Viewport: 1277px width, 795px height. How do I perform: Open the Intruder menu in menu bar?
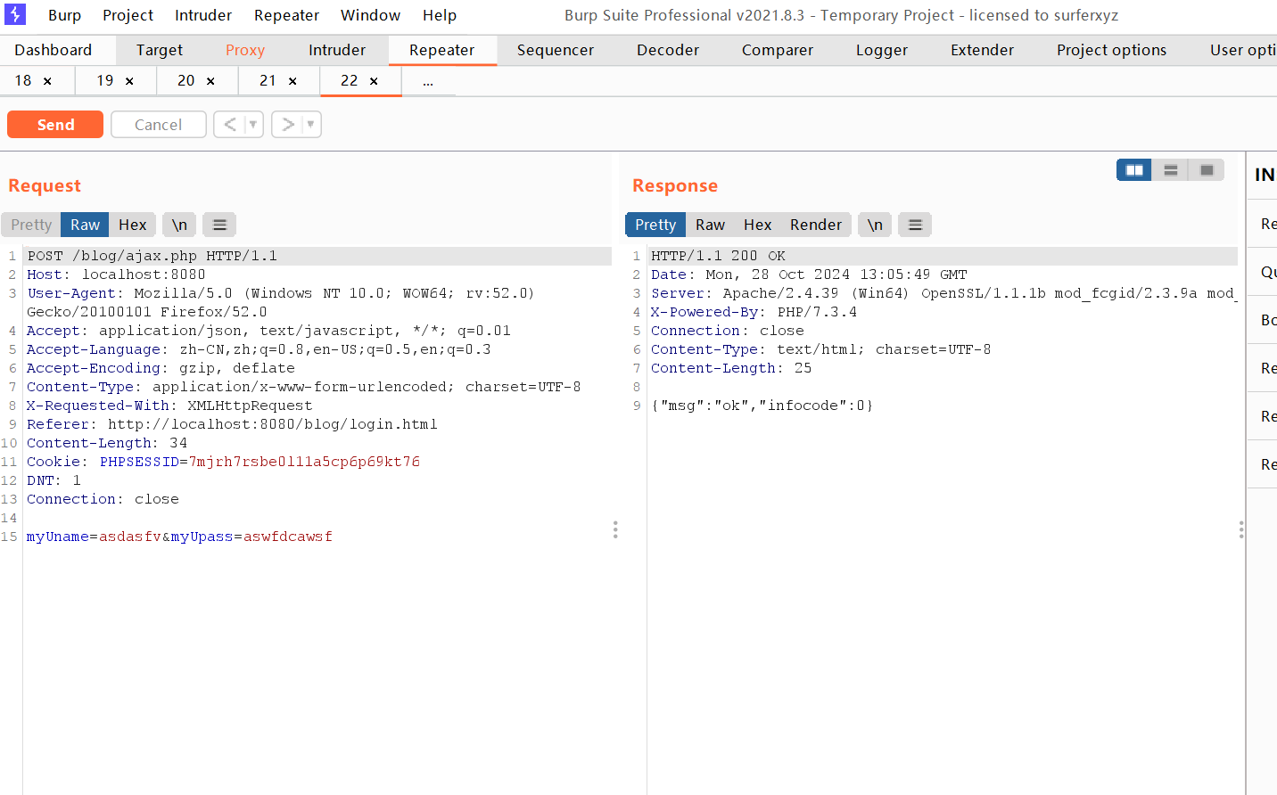coord(203,15)
